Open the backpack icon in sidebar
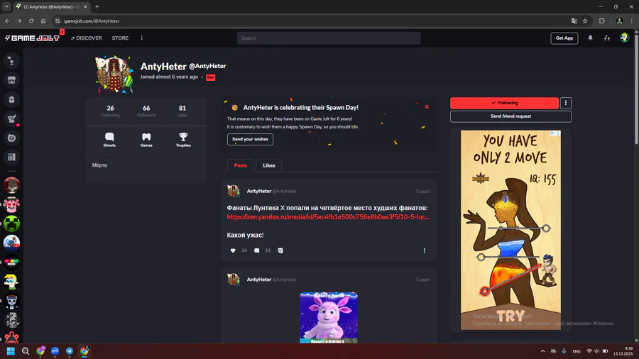Viewport: 639px width, 359px height. pos(11,99)
